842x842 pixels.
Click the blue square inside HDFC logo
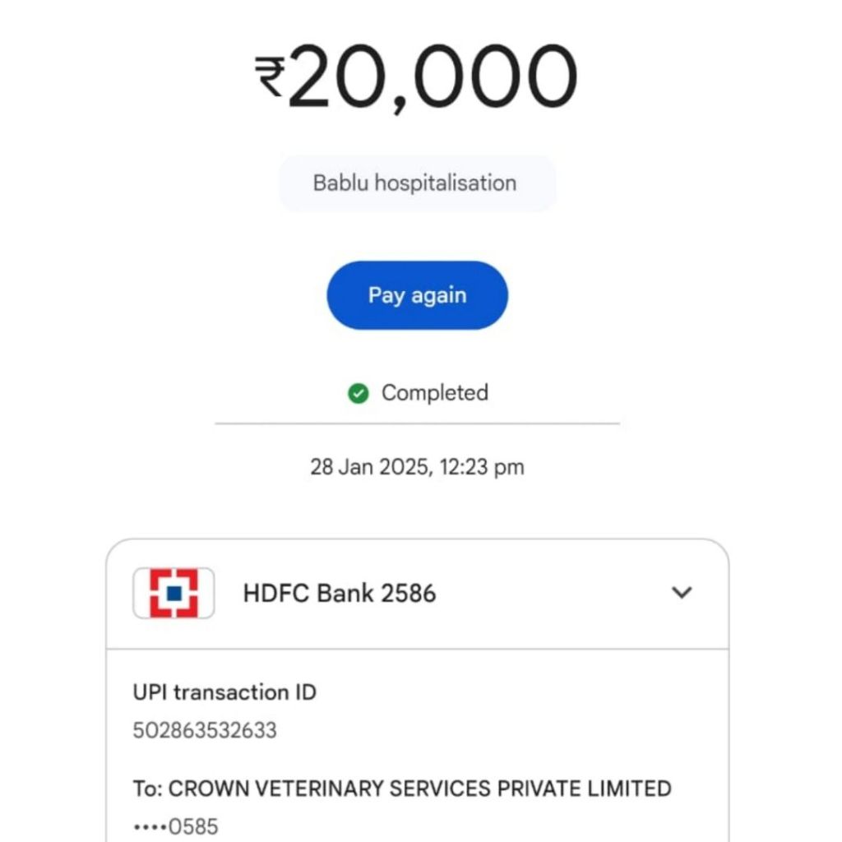tap(173, 593)
